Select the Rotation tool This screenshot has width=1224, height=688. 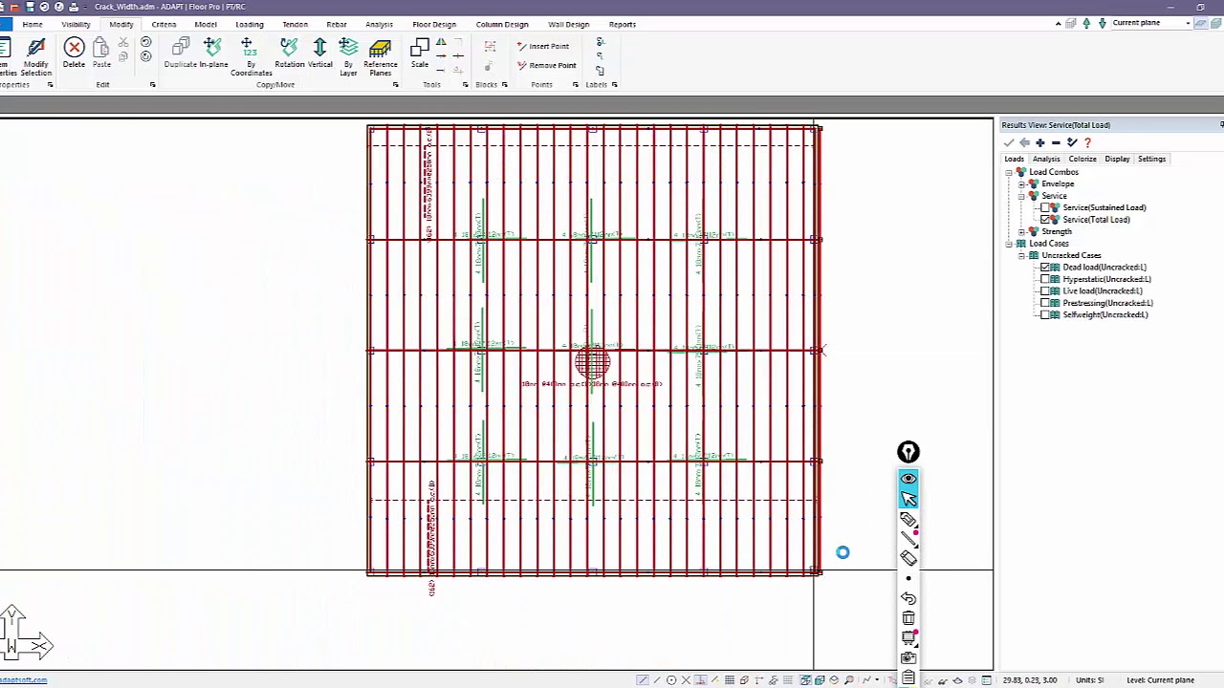click(289, 53)
